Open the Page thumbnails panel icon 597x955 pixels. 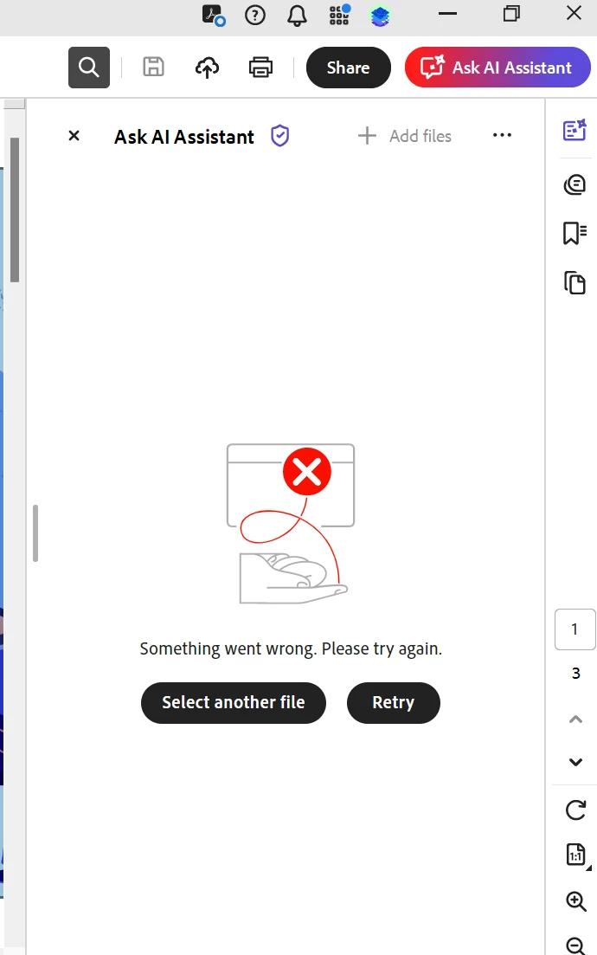pyautogui.click(x=575, y=282)
